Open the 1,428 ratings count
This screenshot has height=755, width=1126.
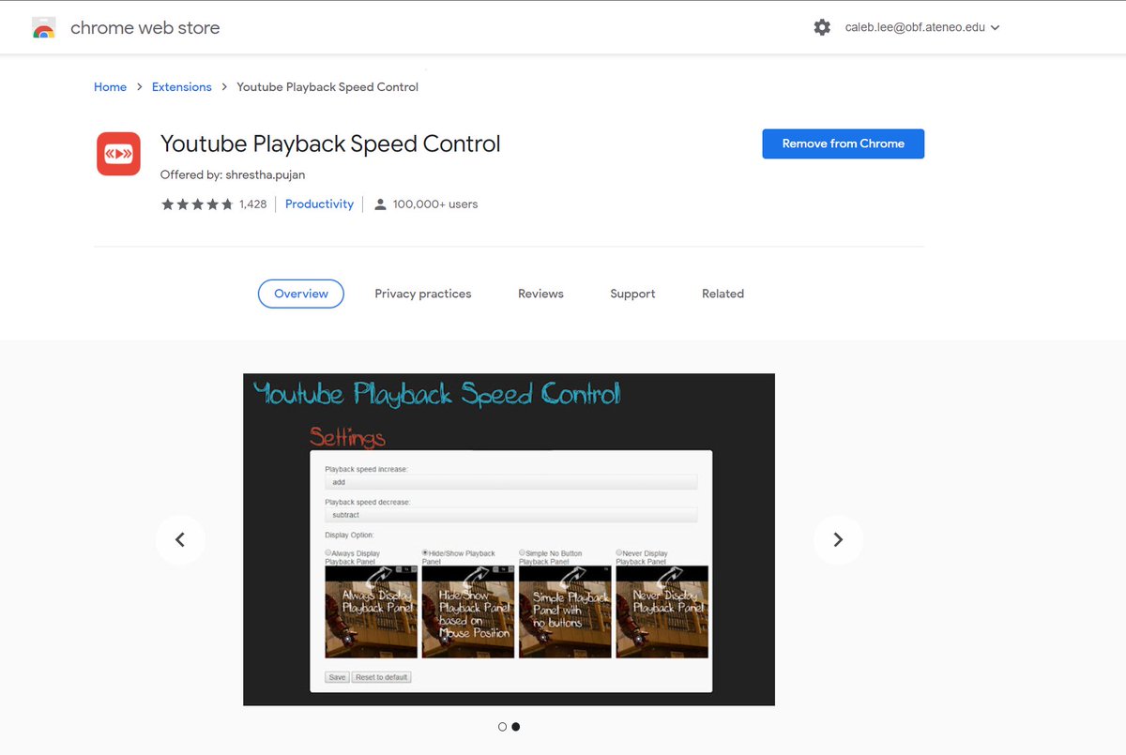(252, 204)
